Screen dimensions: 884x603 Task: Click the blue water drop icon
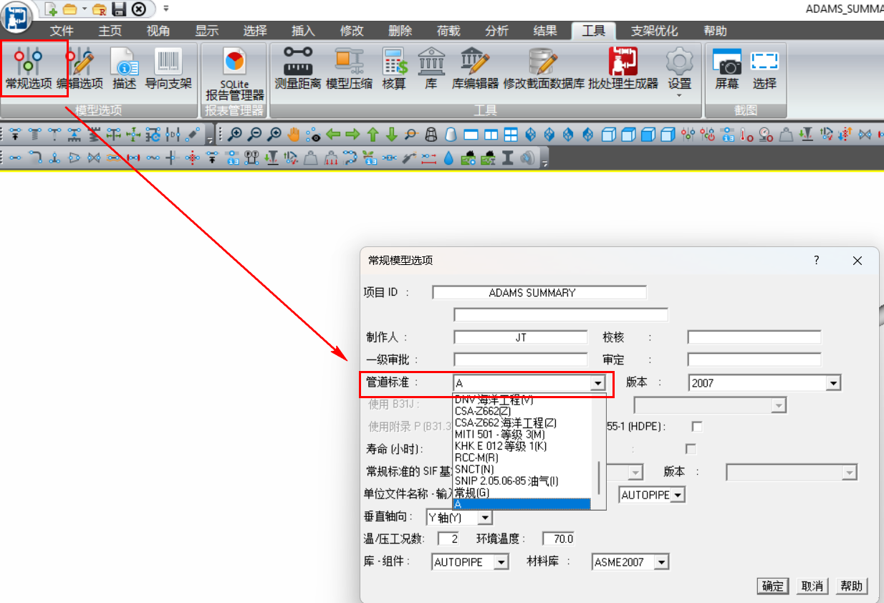pos(448,158)
